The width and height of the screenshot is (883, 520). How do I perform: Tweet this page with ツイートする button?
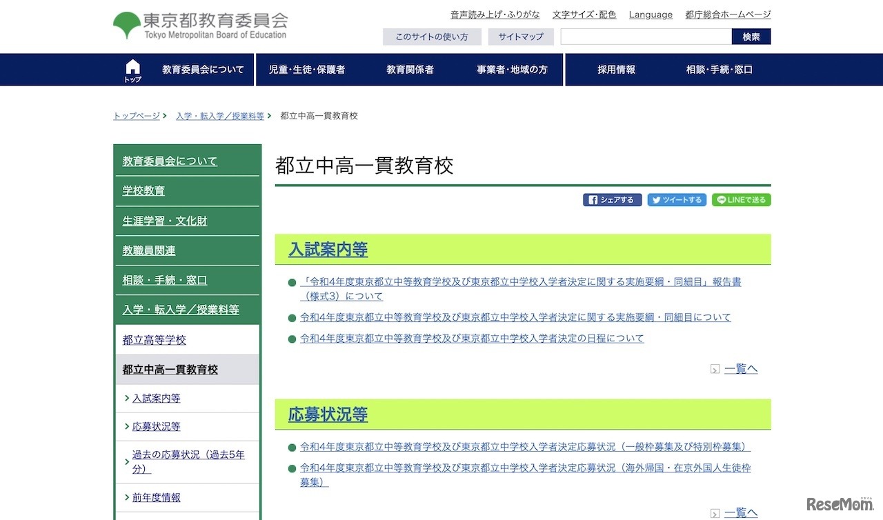click(x=676, y=200)
